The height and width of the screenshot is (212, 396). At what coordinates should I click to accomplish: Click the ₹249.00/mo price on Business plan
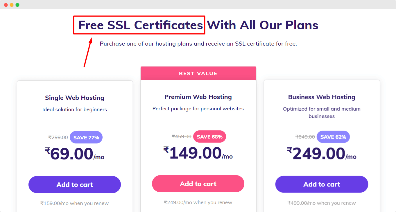point(322,154)
